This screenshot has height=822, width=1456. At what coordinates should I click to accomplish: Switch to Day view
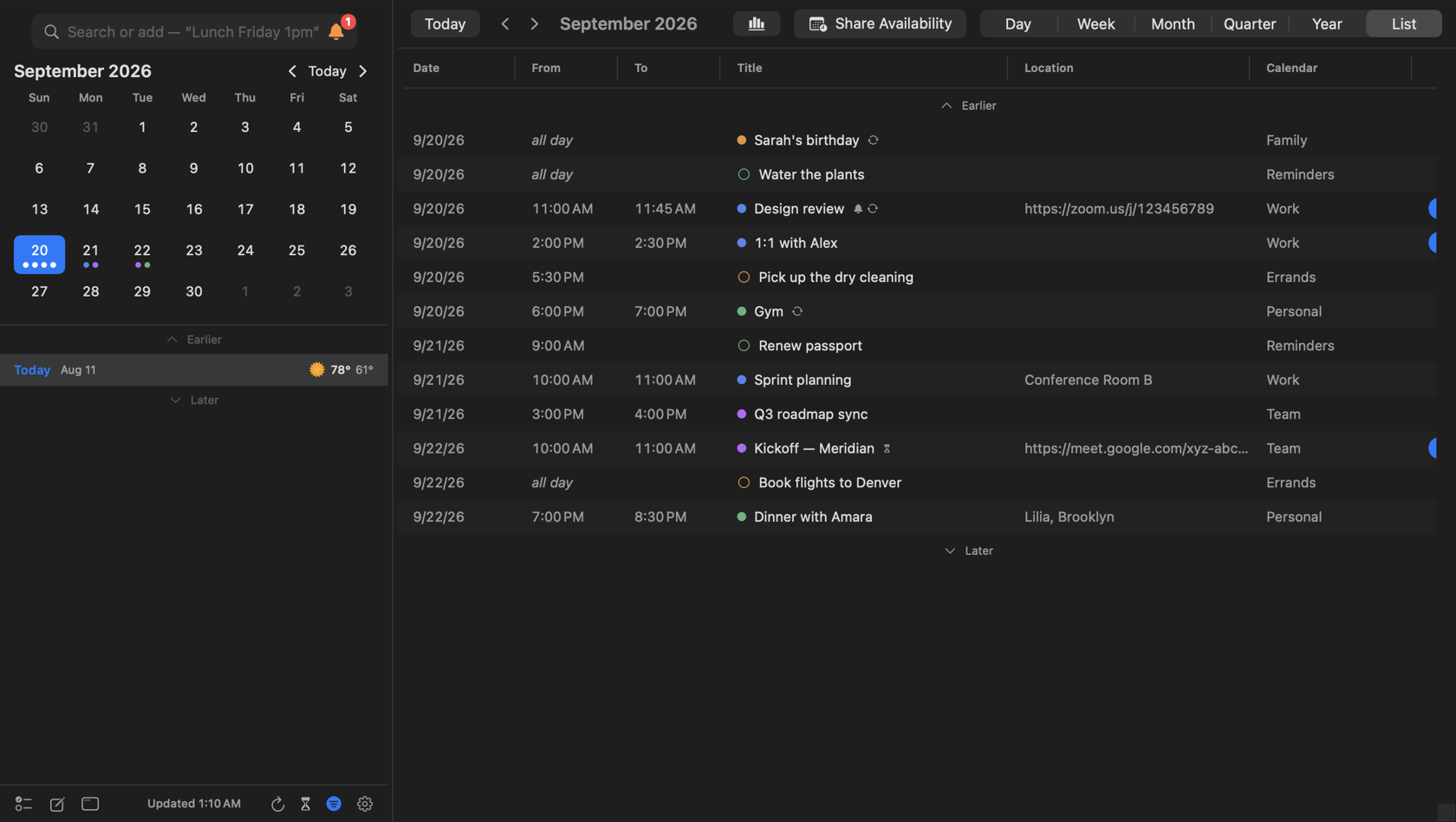(x=1018, y=23)
